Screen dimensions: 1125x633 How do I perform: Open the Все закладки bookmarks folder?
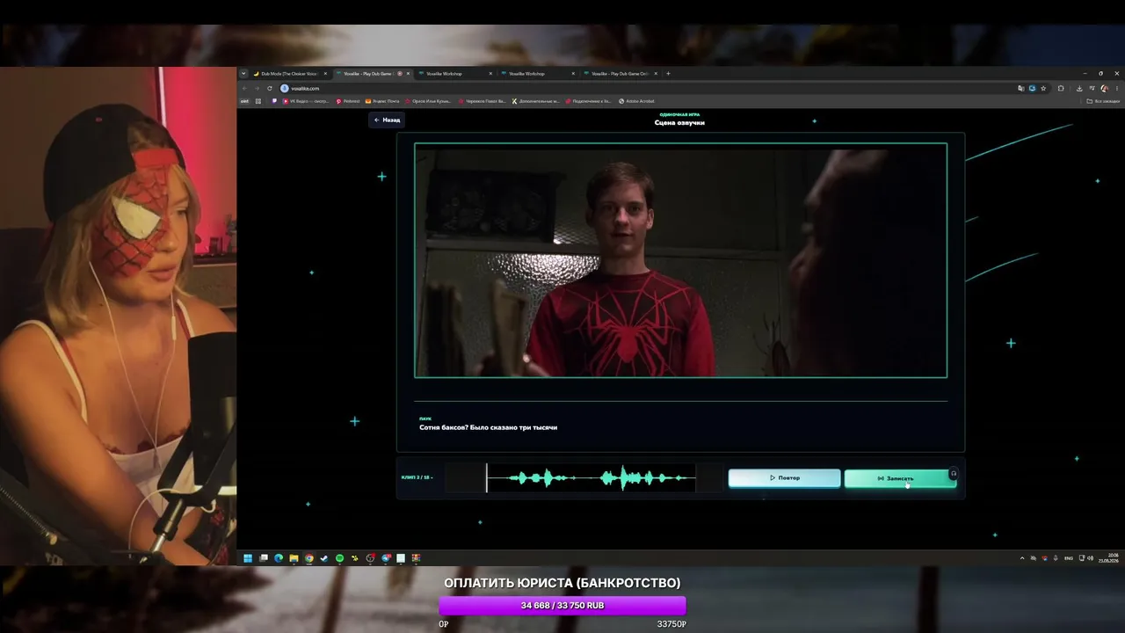(x=1104, y=101)
